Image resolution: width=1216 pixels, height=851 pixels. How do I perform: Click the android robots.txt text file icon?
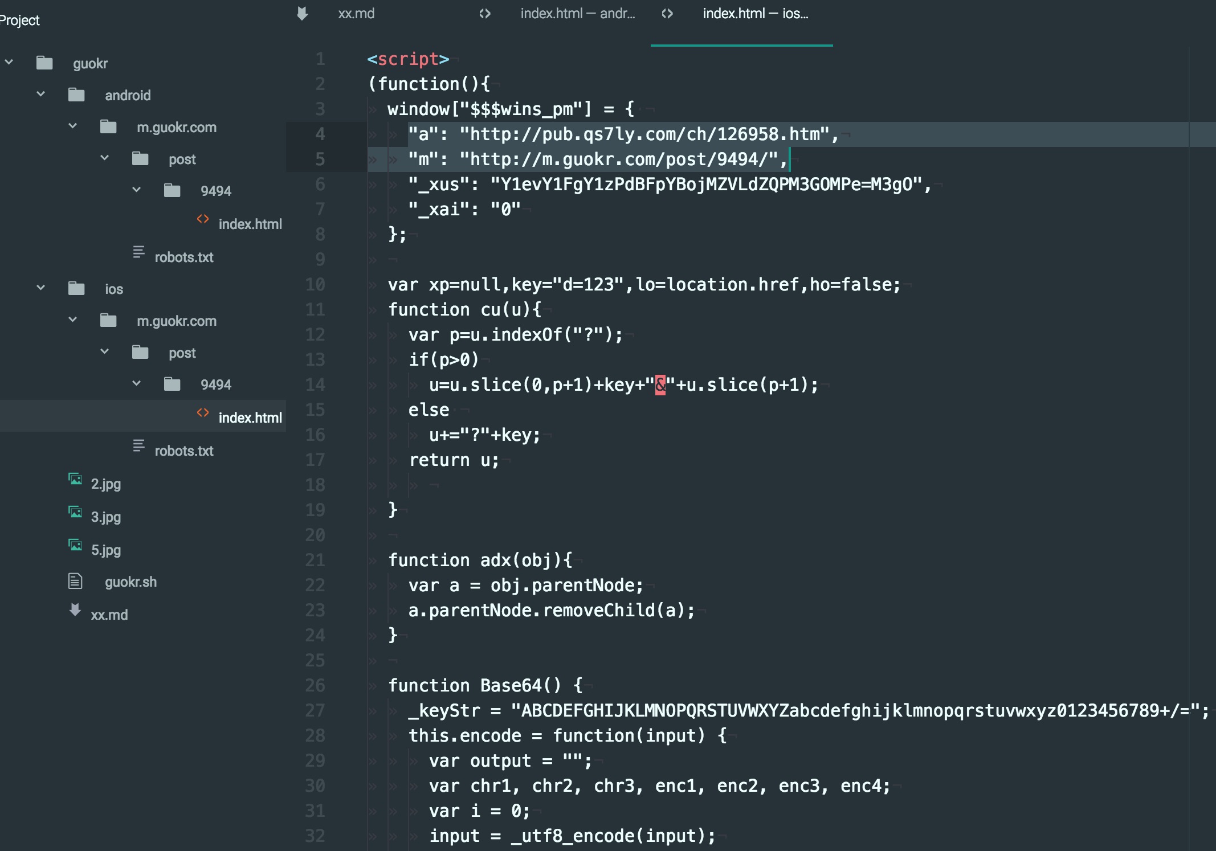tap(138, 252)
